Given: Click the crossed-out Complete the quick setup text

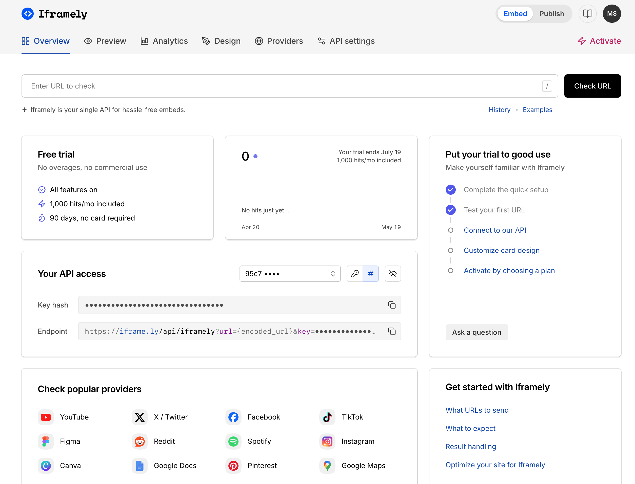Looking at the screenshot, I should [506, 190].
